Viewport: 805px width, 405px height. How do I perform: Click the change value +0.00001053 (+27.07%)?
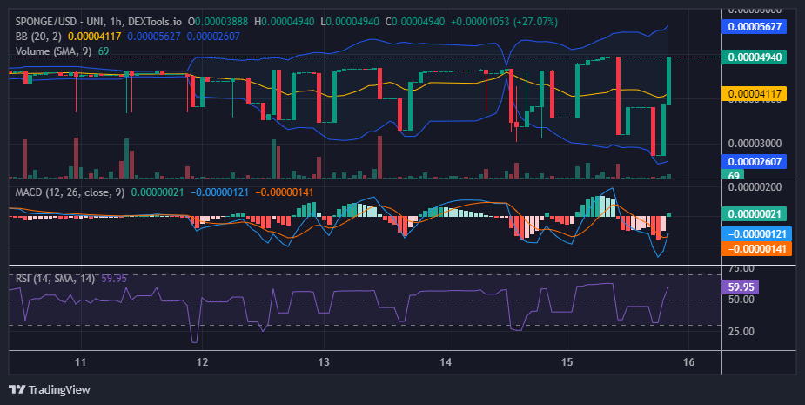pos(504,22)
